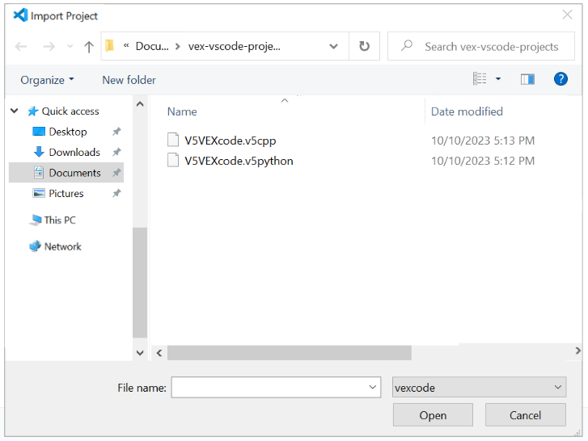The image size is (588, 441).
Task: Click the horizontal scrollbar in file list
Action: 289,353
